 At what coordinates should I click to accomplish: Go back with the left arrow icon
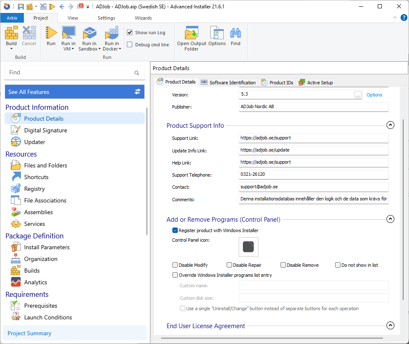[x=62, y=7]
